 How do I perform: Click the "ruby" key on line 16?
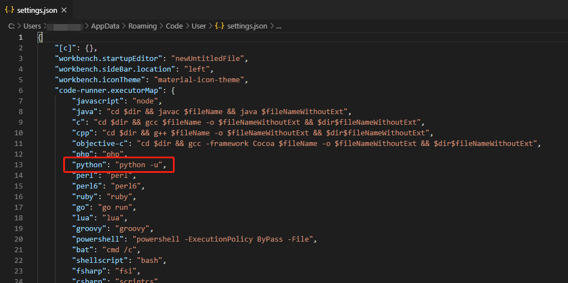(x=85, y=196)
